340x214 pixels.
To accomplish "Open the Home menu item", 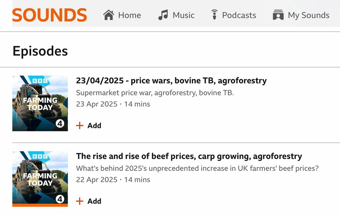I will tap(122, 15).
